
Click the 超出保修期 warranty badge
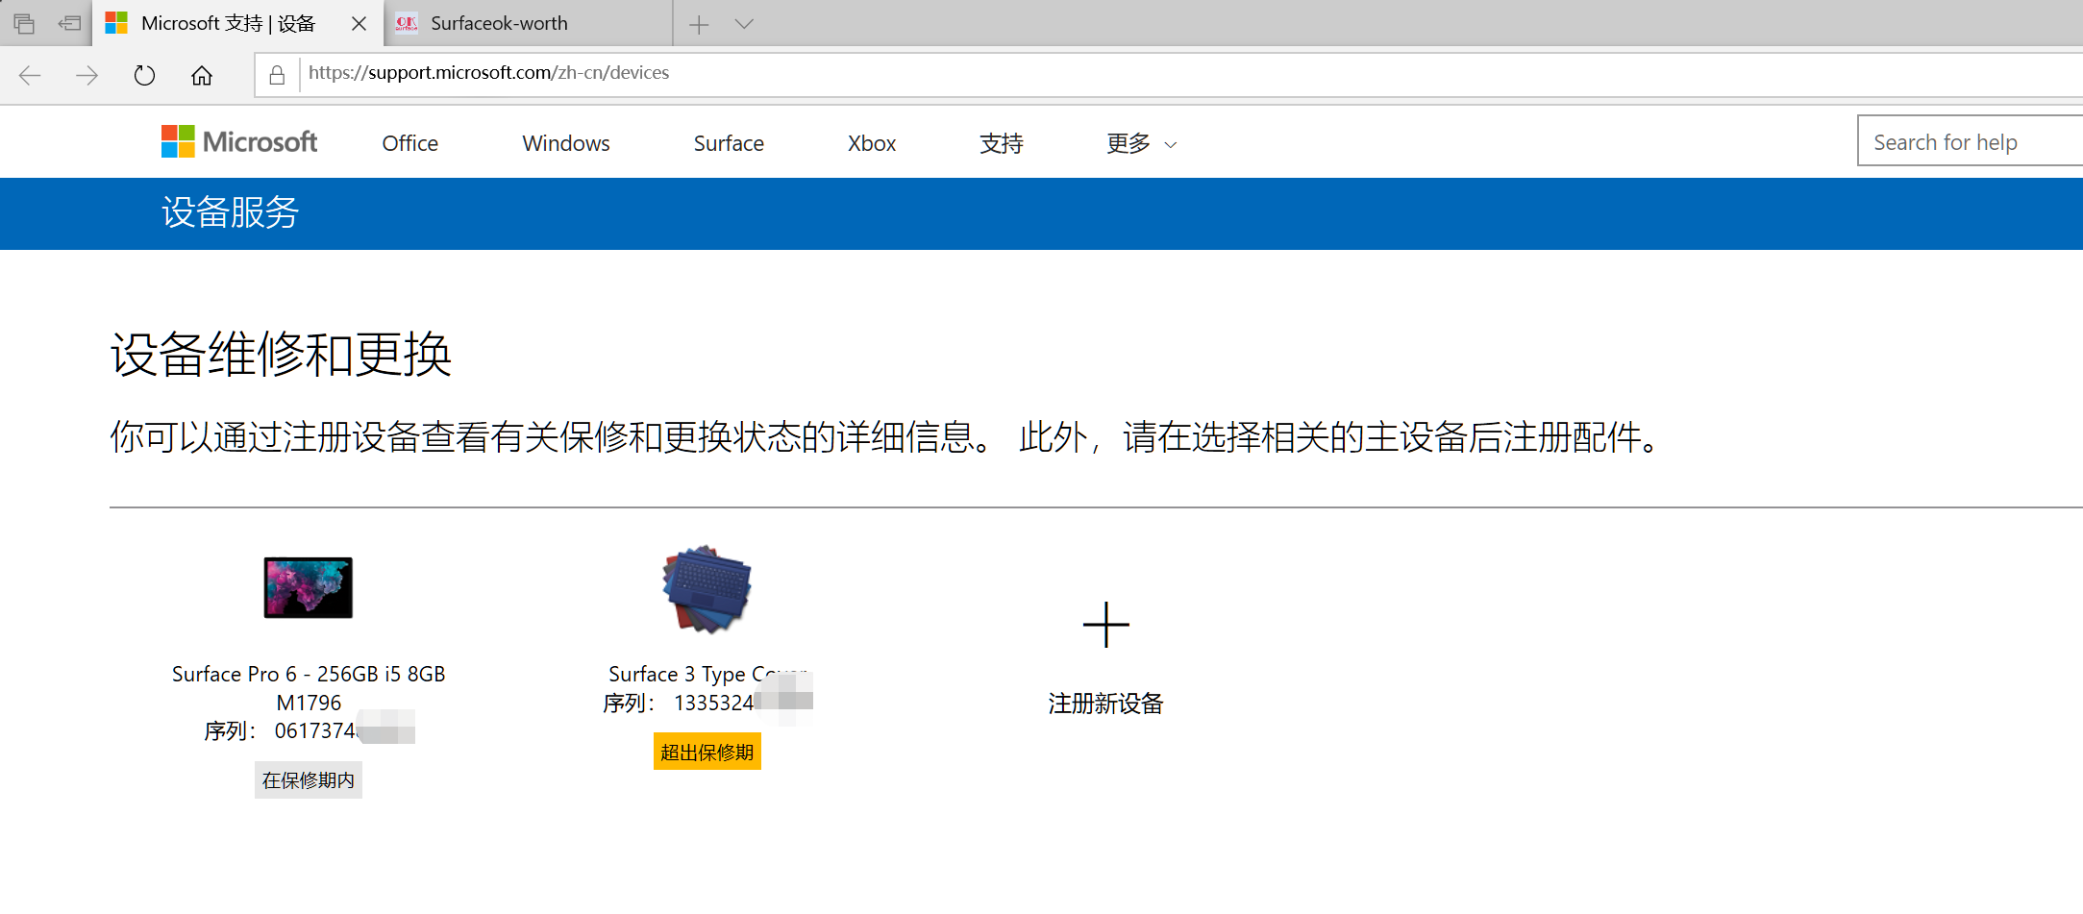707,752
